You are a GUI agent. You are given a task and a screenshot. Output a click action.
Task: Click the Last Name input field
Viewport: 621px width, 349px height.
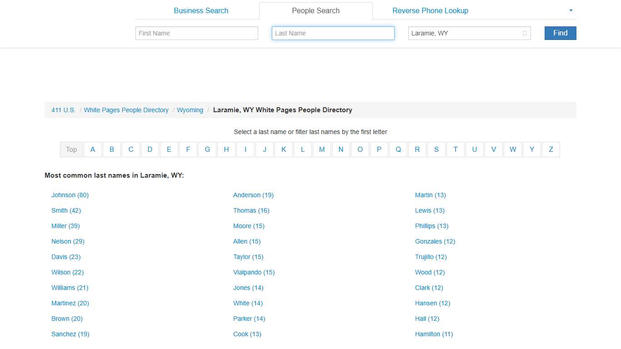click(x=333, y=33)
